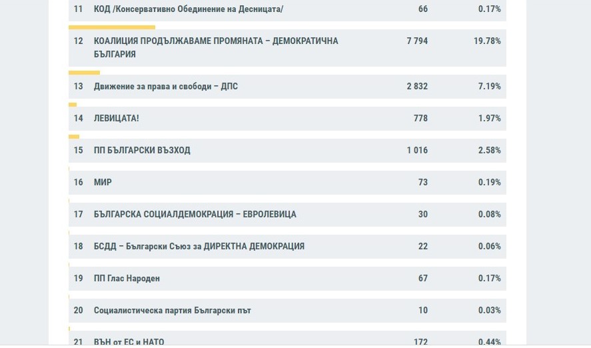Select the 1 016 vote count
The width and height of the screenshot is (591, 348).
point(417,151)
